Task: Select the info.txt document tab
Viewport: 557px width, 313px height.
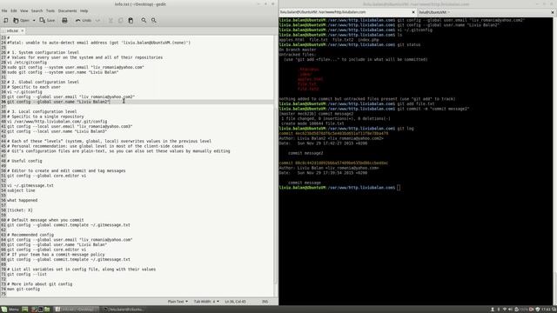Action: point(12,31)
